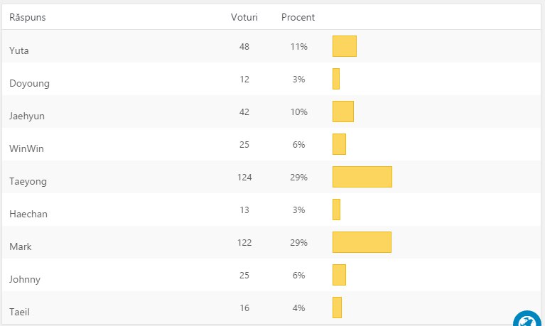
Task: Select the Taeyong answer label
Action: (28, 181)
